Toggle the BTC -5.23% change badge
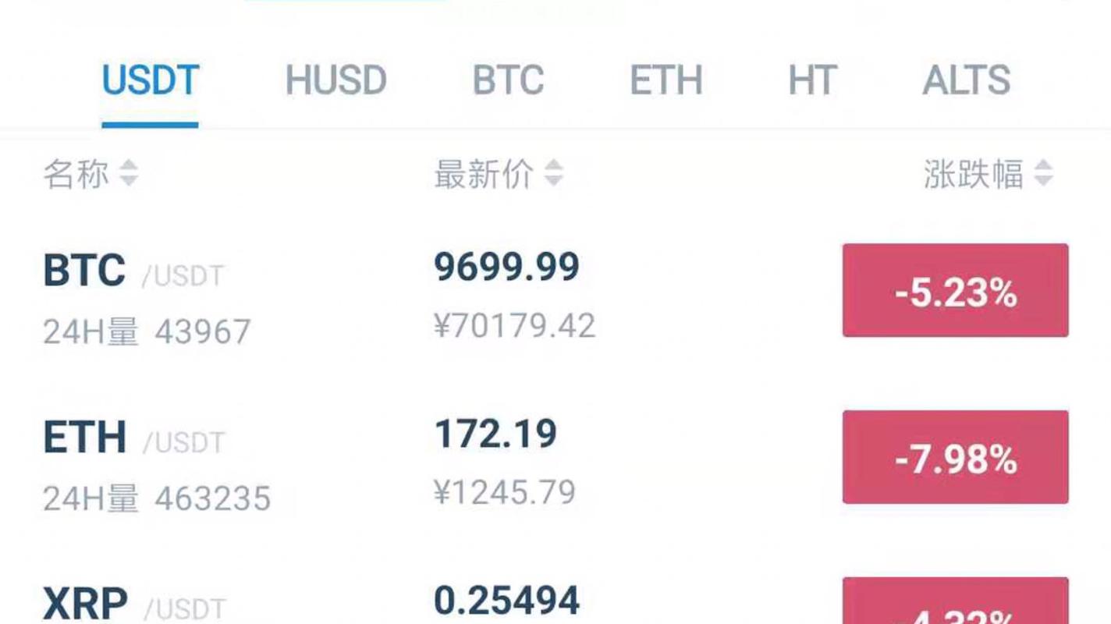1111x624 pixels. (955, 290)
